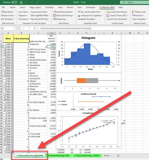Switch to % Nonconforming XmR sheet

[59, 155]
